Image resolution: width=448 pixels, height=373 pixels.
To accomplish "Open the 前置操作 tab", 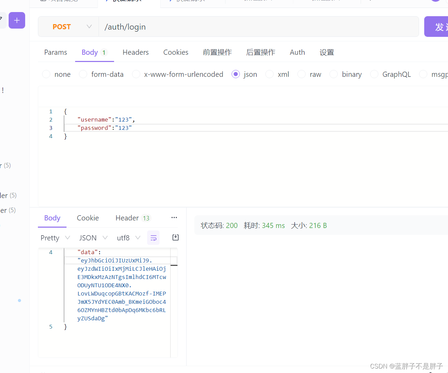I will click(217, 52).
